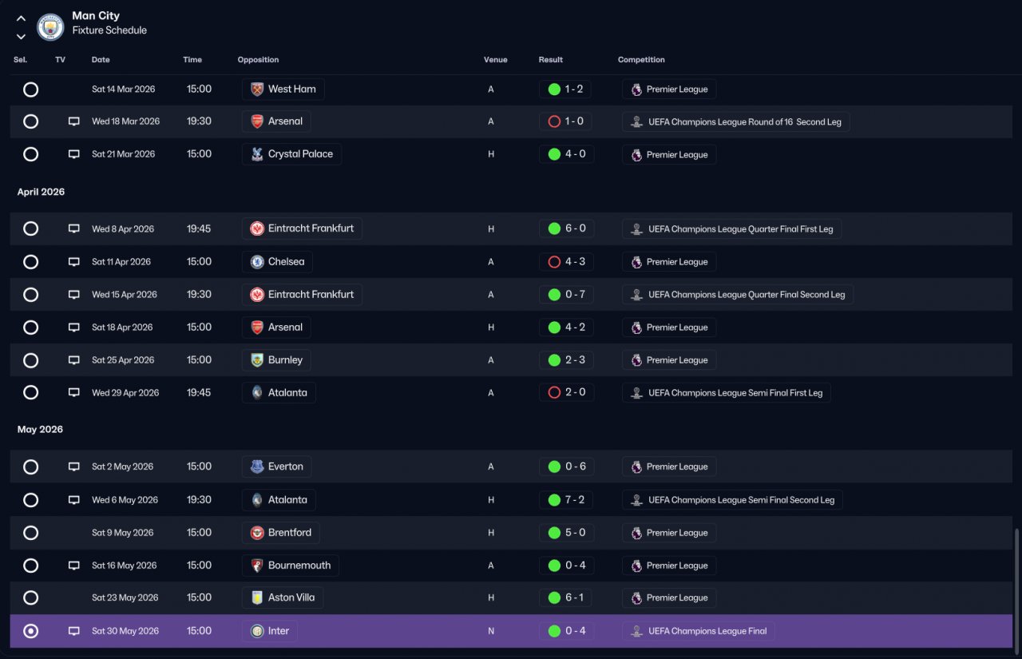Click the Result column header
The width and height of the screenshot is (1022, 659).
click(550, 60)
